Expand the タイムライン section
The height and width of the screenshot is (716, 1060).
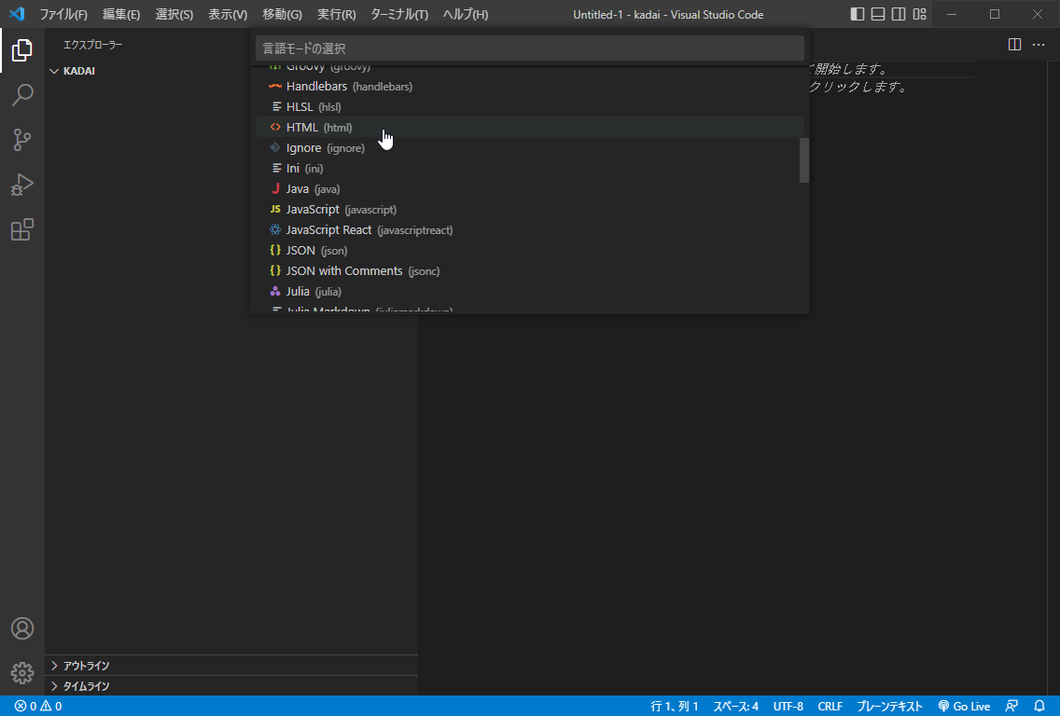(x=86, y=686)
